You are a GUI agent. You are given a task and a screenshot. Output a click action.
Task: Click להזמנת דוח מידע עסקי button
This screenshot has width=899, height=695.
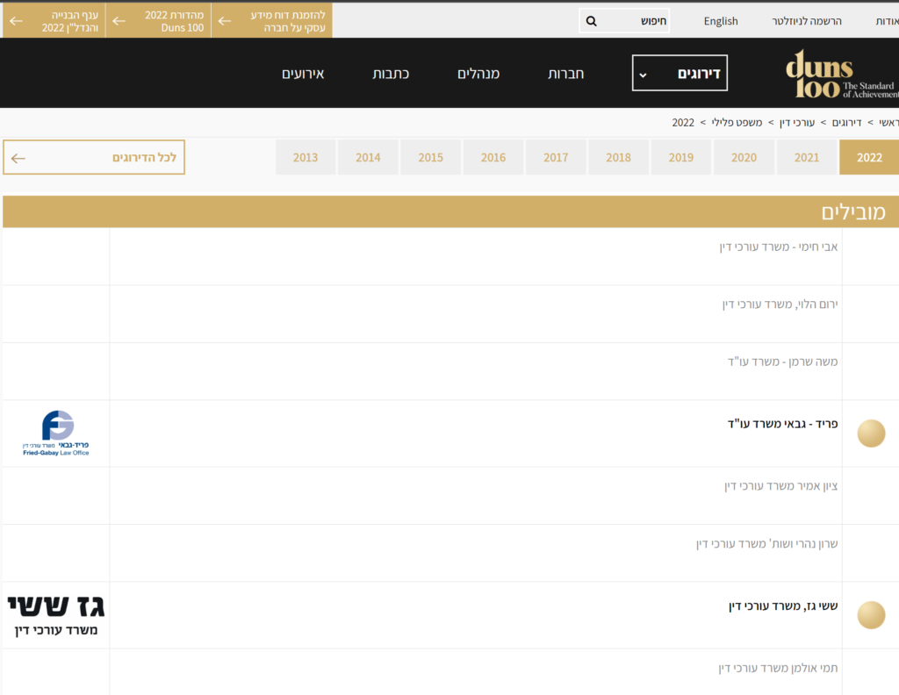[272, 21]
